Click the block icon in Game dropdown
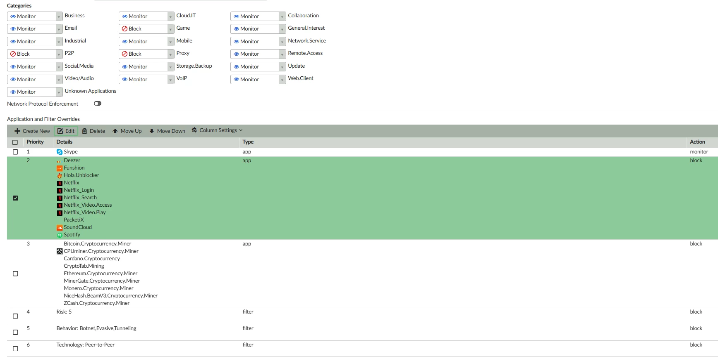 124,29
